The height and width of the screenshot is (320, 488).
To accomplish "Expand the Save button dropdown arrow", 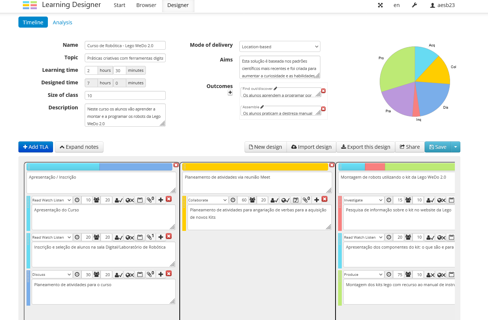I will coord(456,147).
